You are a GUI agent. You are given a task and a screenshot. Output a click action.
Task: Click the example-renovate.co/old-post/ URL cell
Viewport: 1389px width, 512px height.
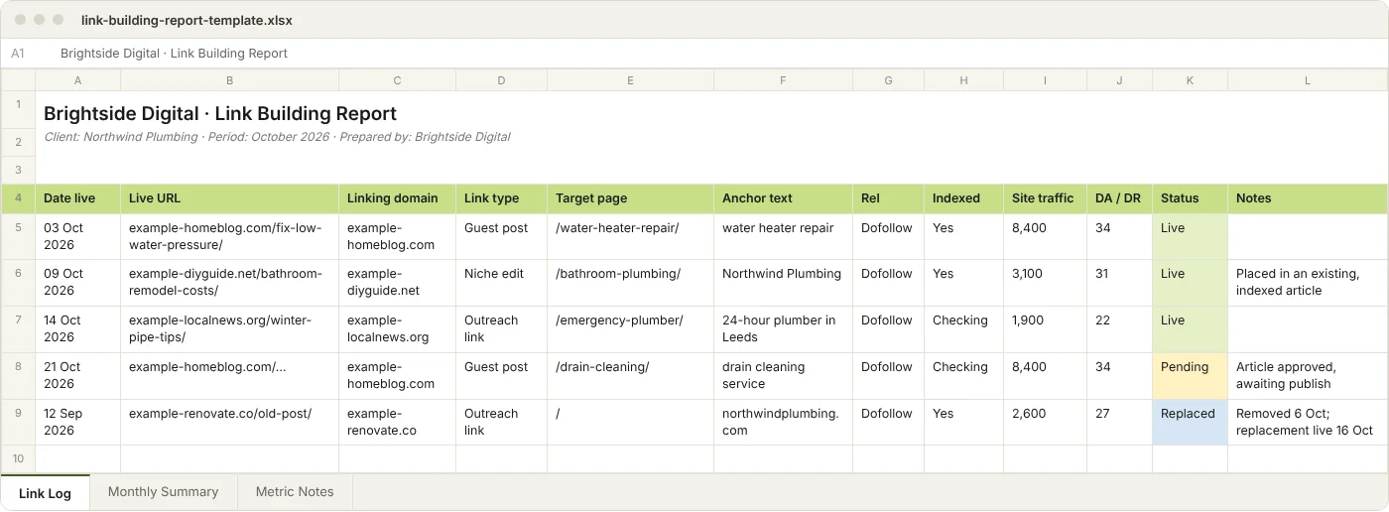coord(229,422)
